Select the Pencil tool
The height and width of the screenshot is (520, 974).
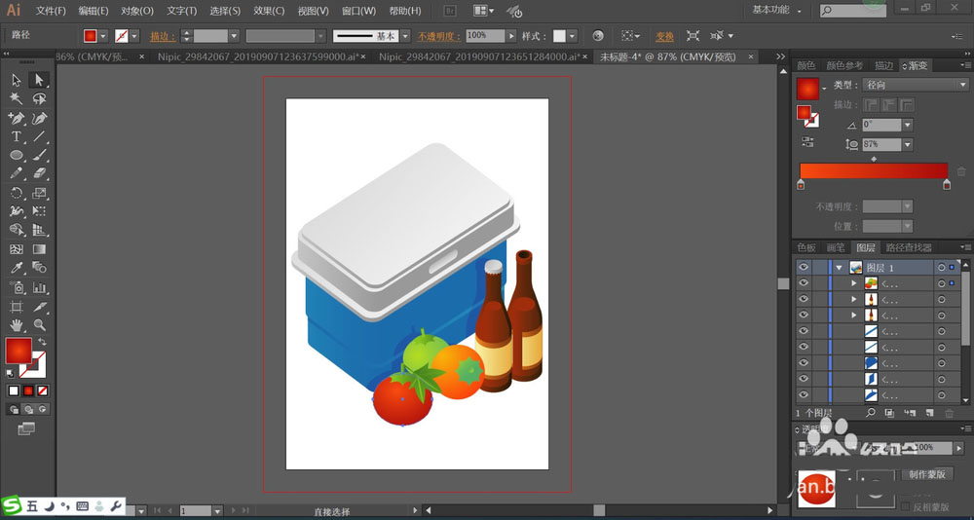pos(17,173)
